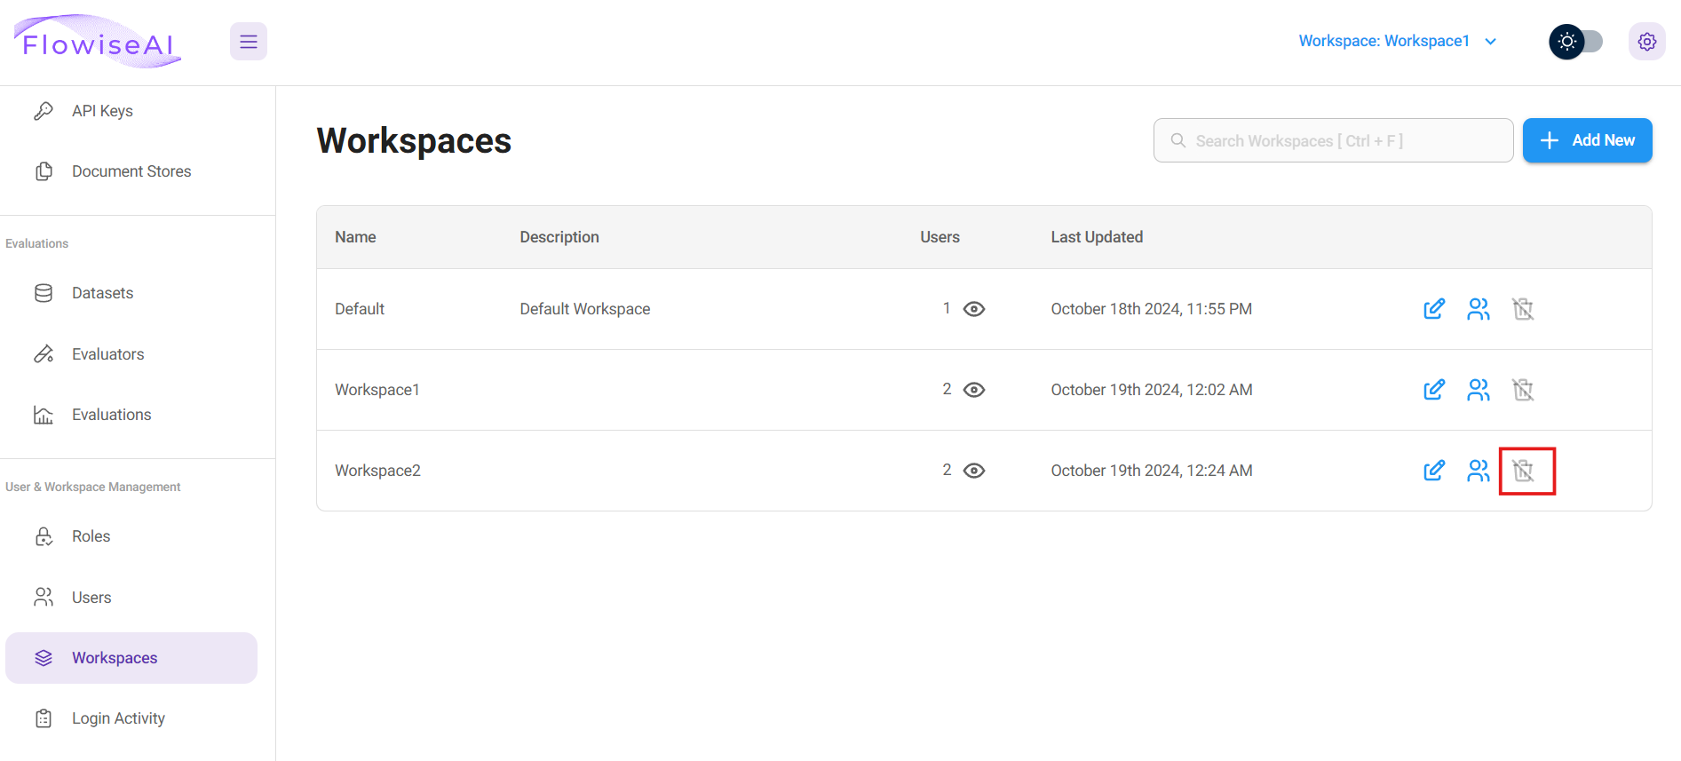The image size is (1681, 761).
Task: Click delete icon for Workspace2
Action: click(1523, 471)
